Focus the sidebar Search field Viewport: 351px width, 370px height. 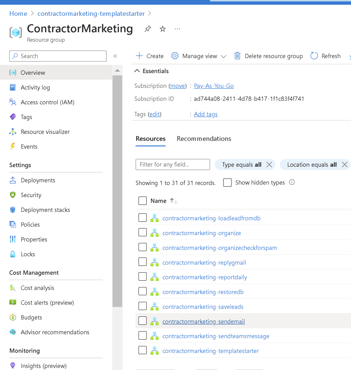coord(58,56)
